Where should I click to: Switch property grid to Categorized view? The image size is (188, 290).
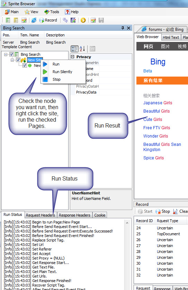coord(75,49)
